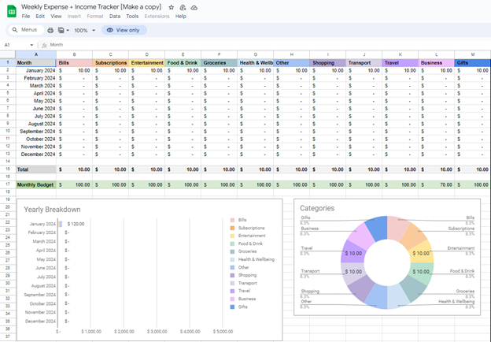
Task: Click the Yearly Breakdown chart title
Action: click(x=52, y=210)
